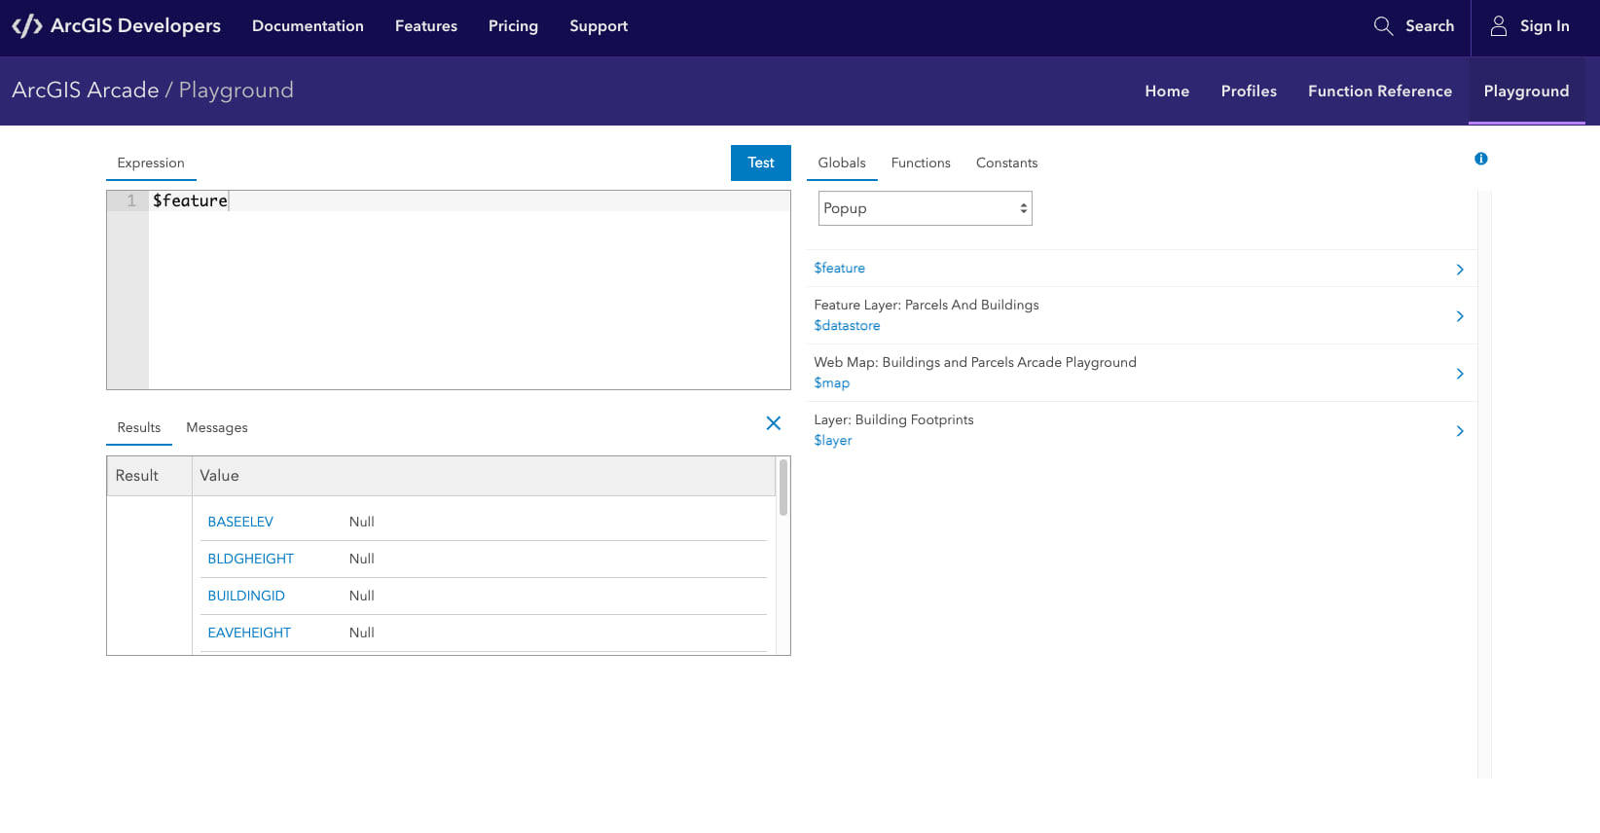Insert the $datastore global link
This screenshot has height=833, width=1600.
point(847,325)
